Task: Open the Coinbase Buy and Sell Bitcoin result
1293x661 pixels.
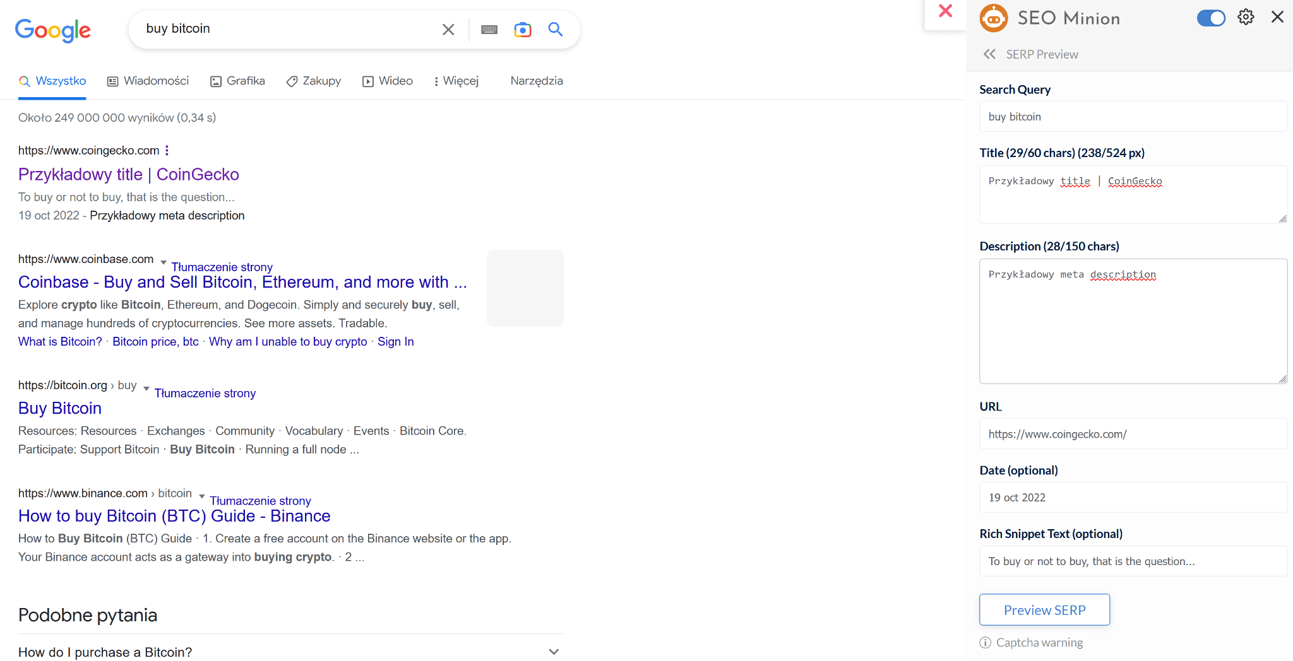Action: [242, 282]
